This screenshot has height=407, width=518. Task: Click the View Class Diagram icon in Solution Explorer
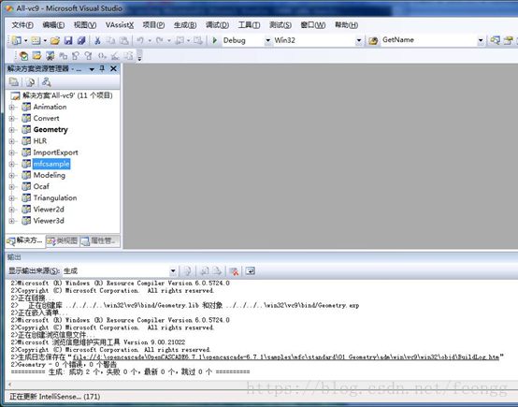coord(46,81)
